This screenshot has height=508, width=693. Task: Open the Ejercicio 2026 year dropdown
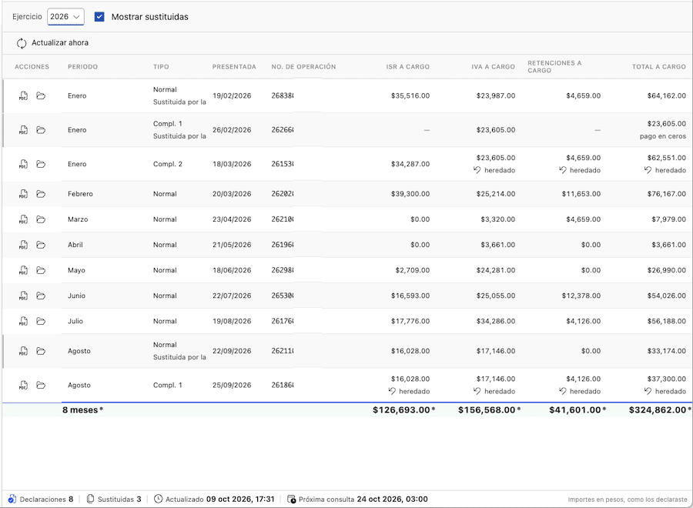pos(65,17)
